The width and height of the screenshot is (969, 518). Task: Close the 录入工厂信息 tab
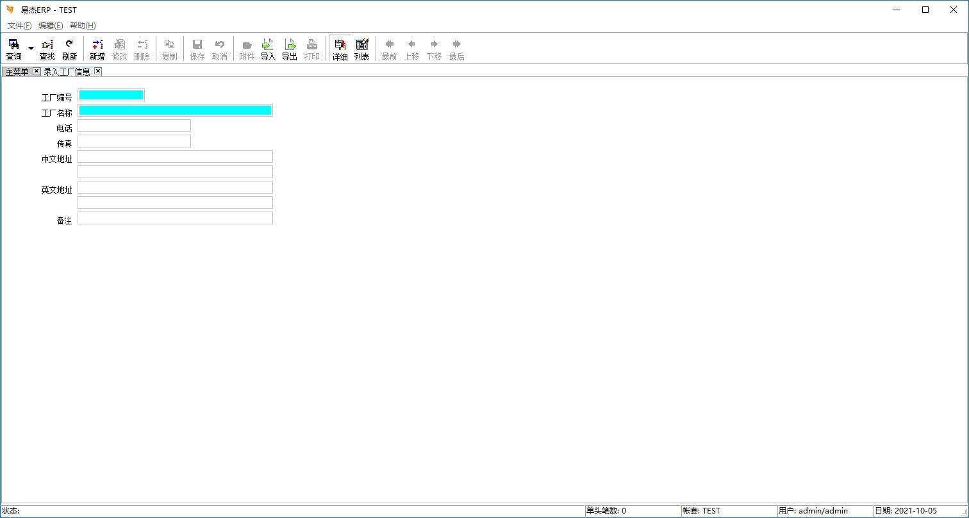pos(98,71)
